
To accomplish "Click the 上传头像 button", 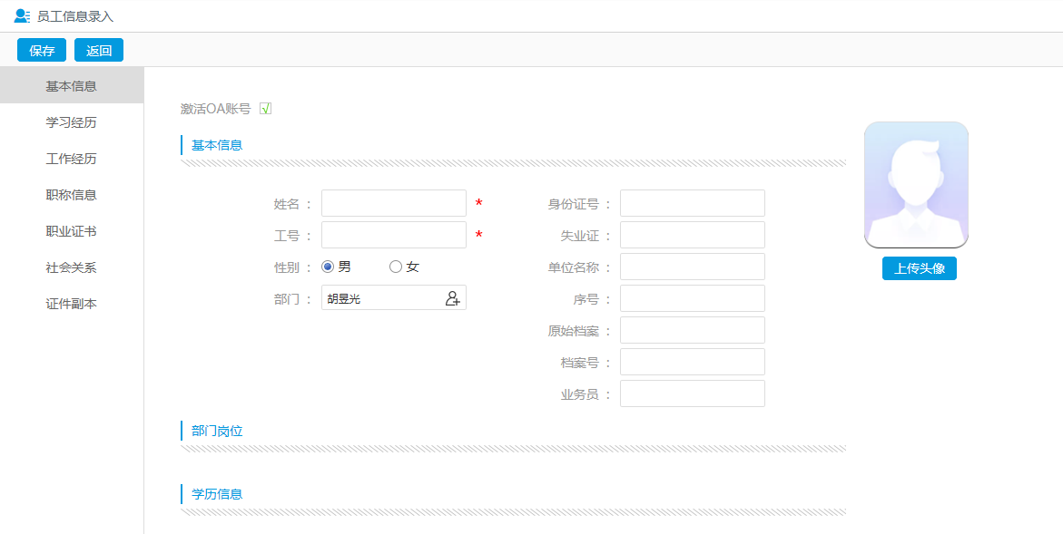I will (x=919, y=268).
